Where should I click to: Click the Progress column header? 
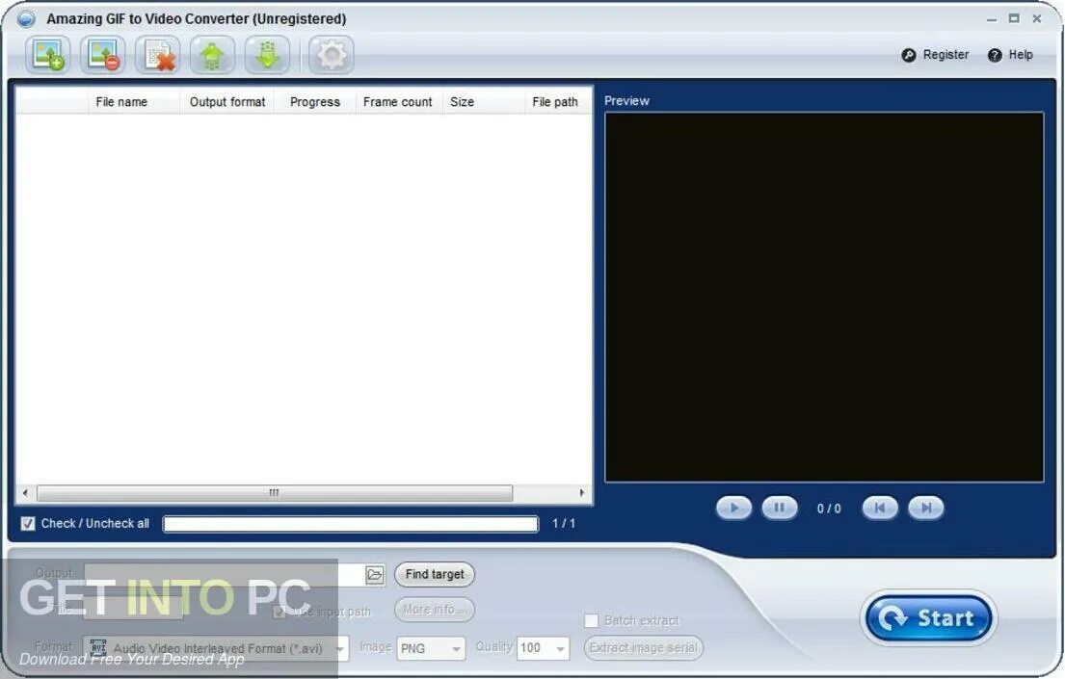pos(314,102)
